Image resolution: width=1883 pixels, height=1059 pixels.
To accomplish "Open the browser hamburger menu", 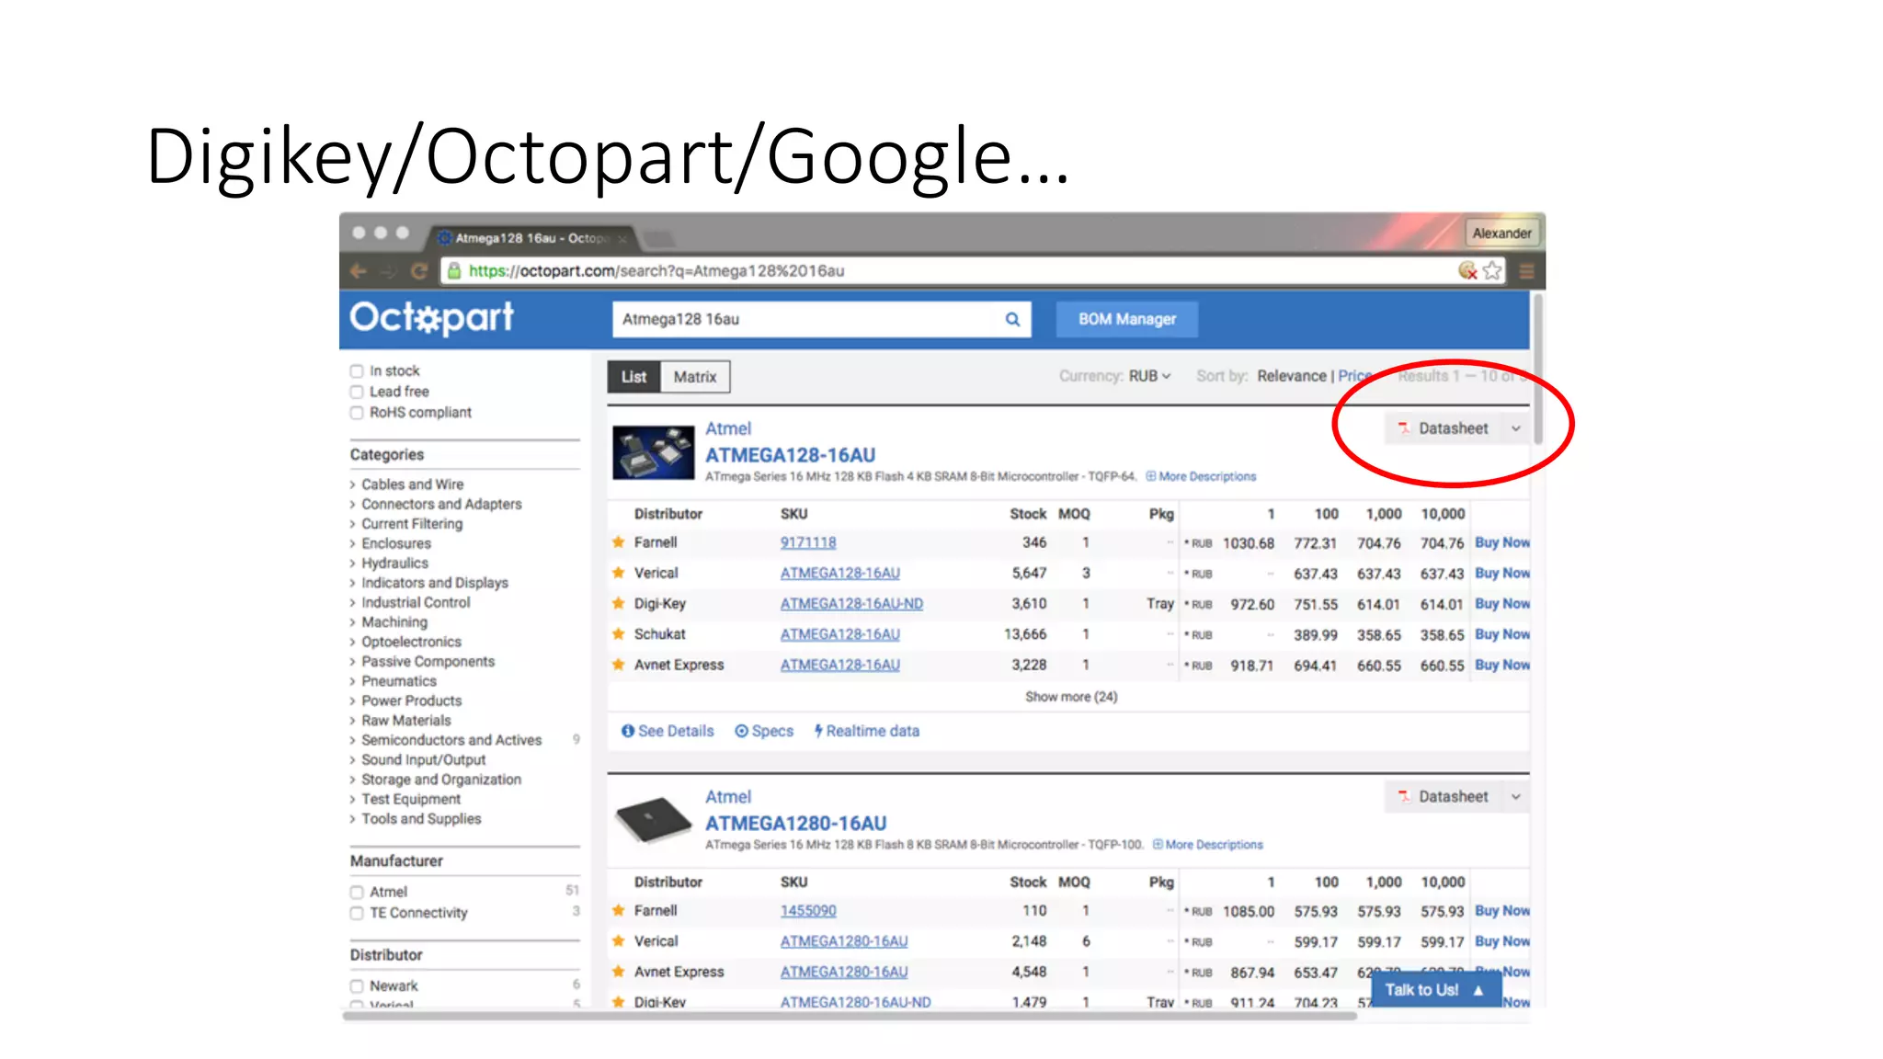I will pos(1526,271).
